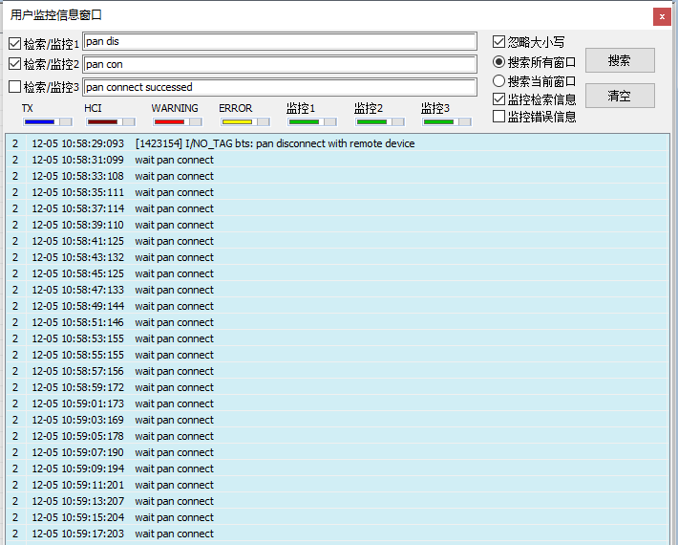Uncheck the 检索/监控1 checkbox
678x545 pixels.
(14, 43)
